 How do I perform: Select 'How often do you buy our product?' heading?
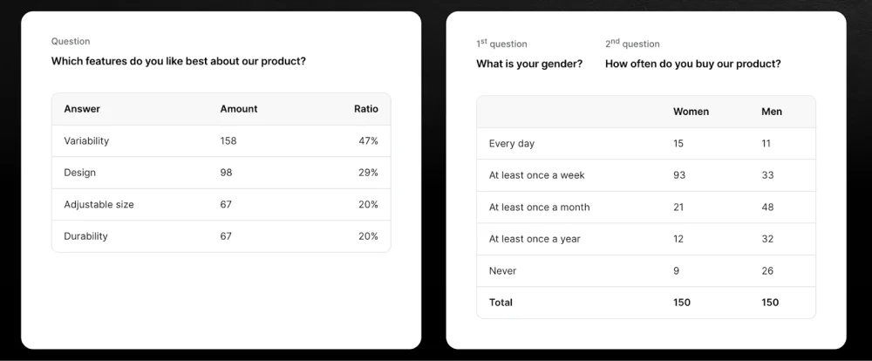pos(693,64)
